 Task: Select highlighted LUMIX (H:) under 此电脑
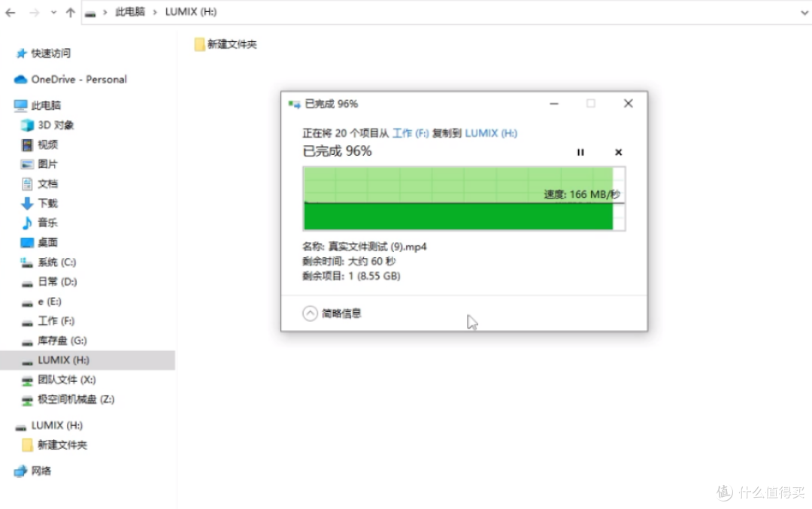point(87,360)
